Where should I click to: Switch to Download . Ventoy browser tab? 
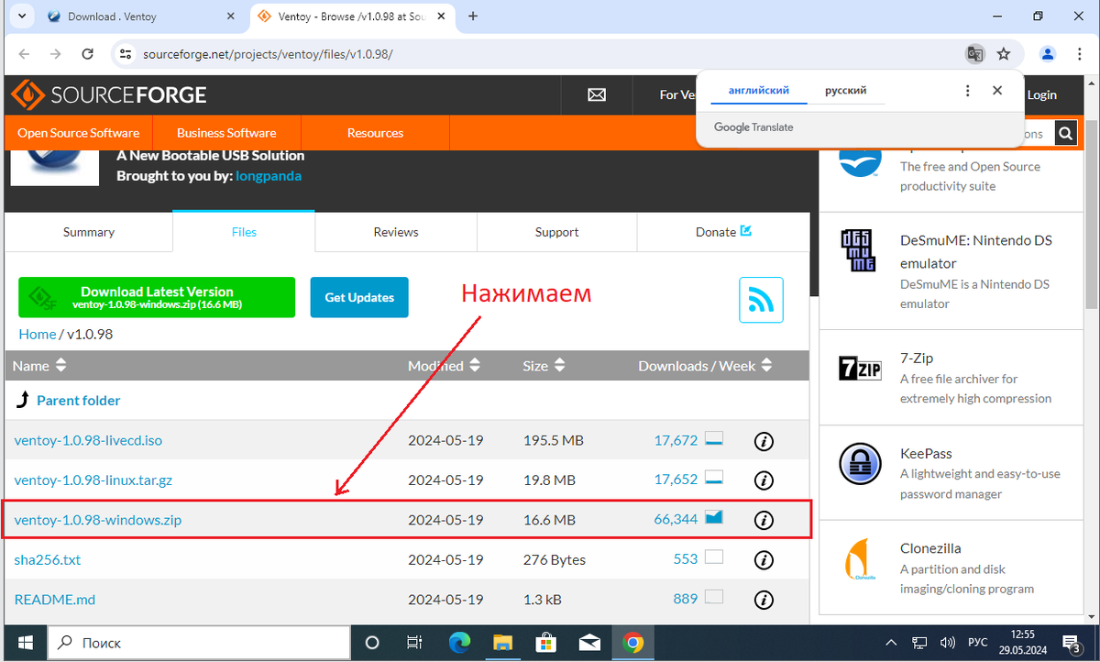tap(139, 17)
